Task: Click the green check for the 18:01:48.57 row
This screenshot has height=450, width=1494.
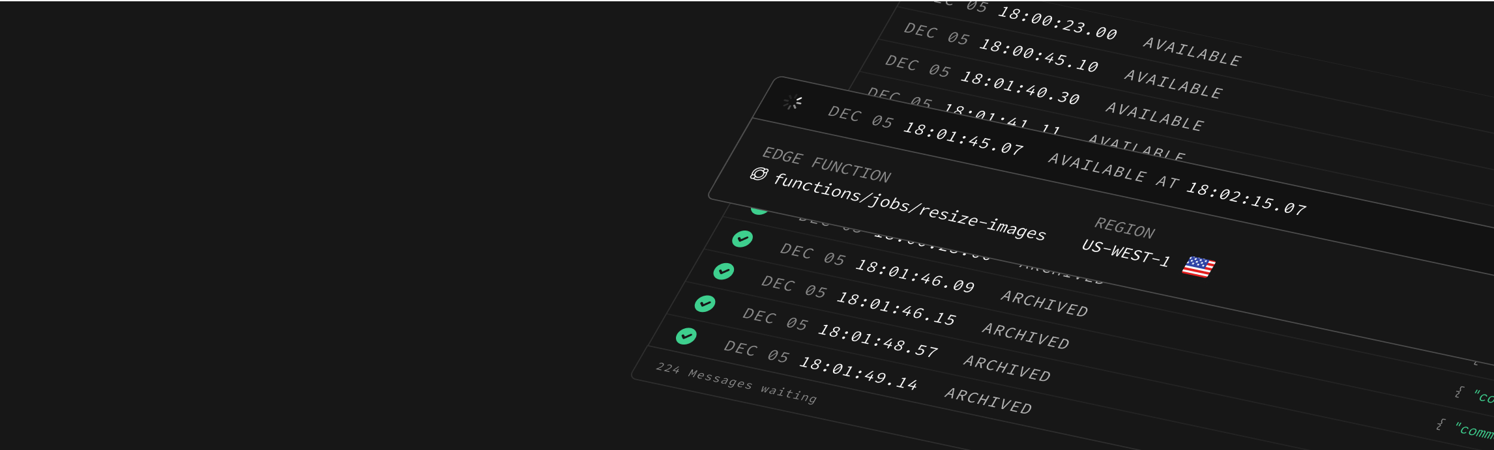Action: tap(705, 304)
